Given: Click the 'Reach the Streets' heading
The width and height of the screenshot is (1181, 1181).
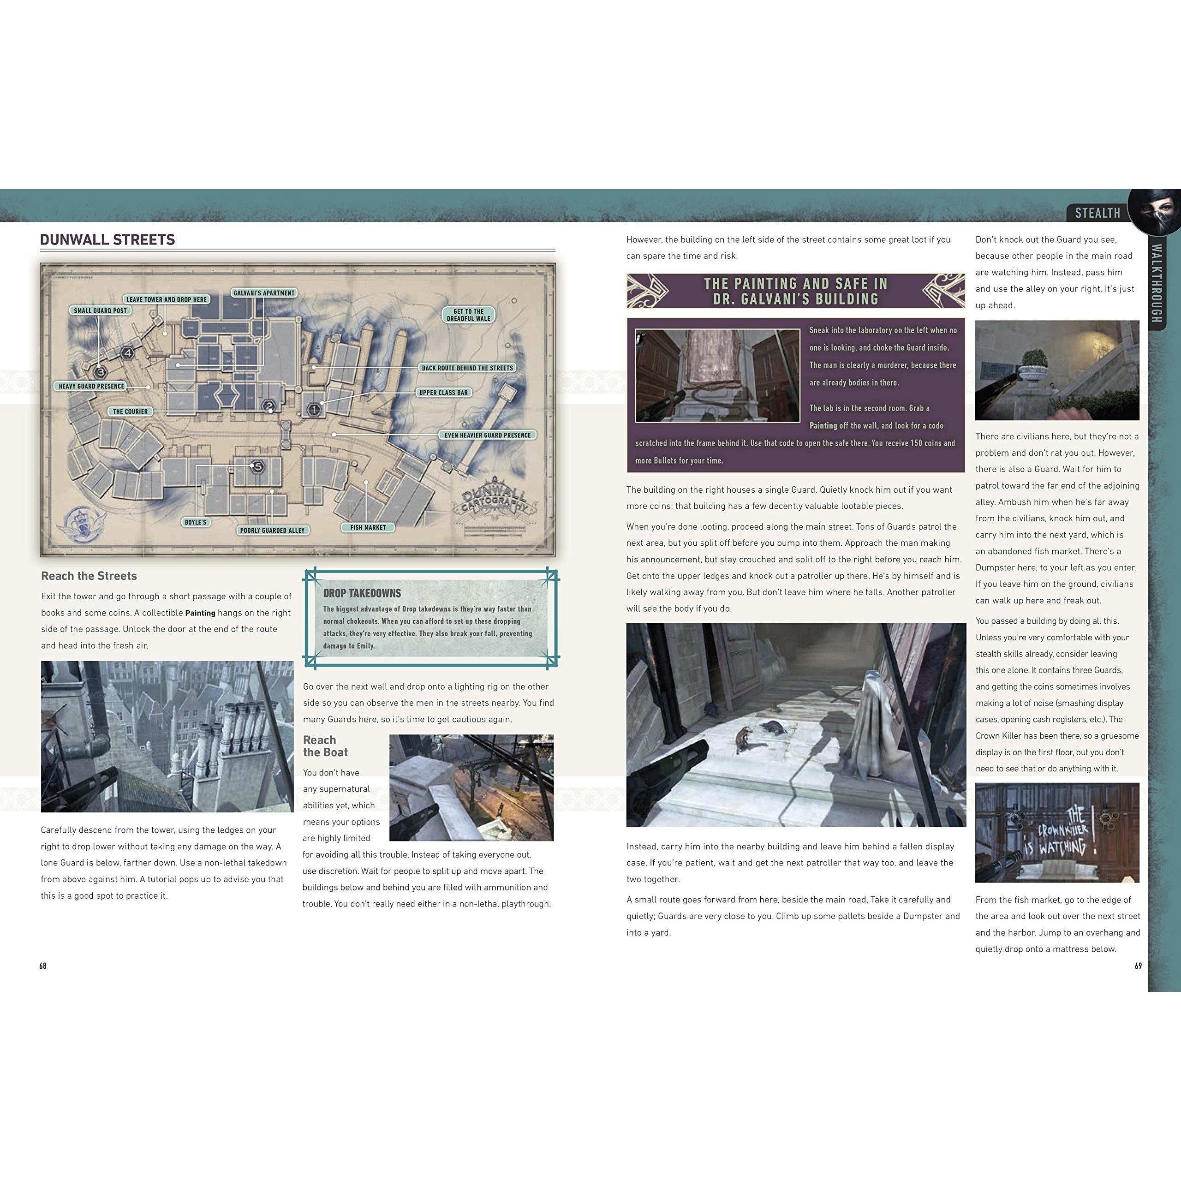Looking at the screenshot, I should click(89, 576).
